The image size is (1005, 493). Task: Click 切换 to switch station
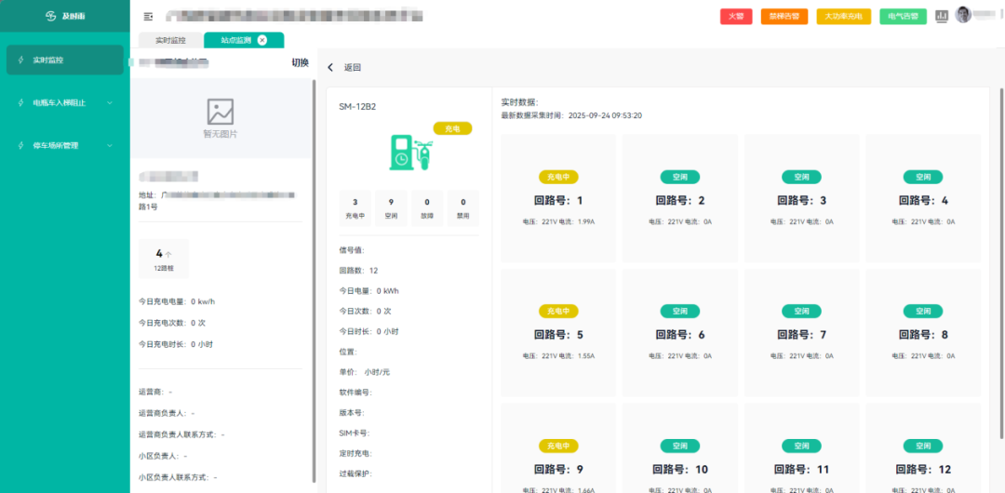point(300,62)
